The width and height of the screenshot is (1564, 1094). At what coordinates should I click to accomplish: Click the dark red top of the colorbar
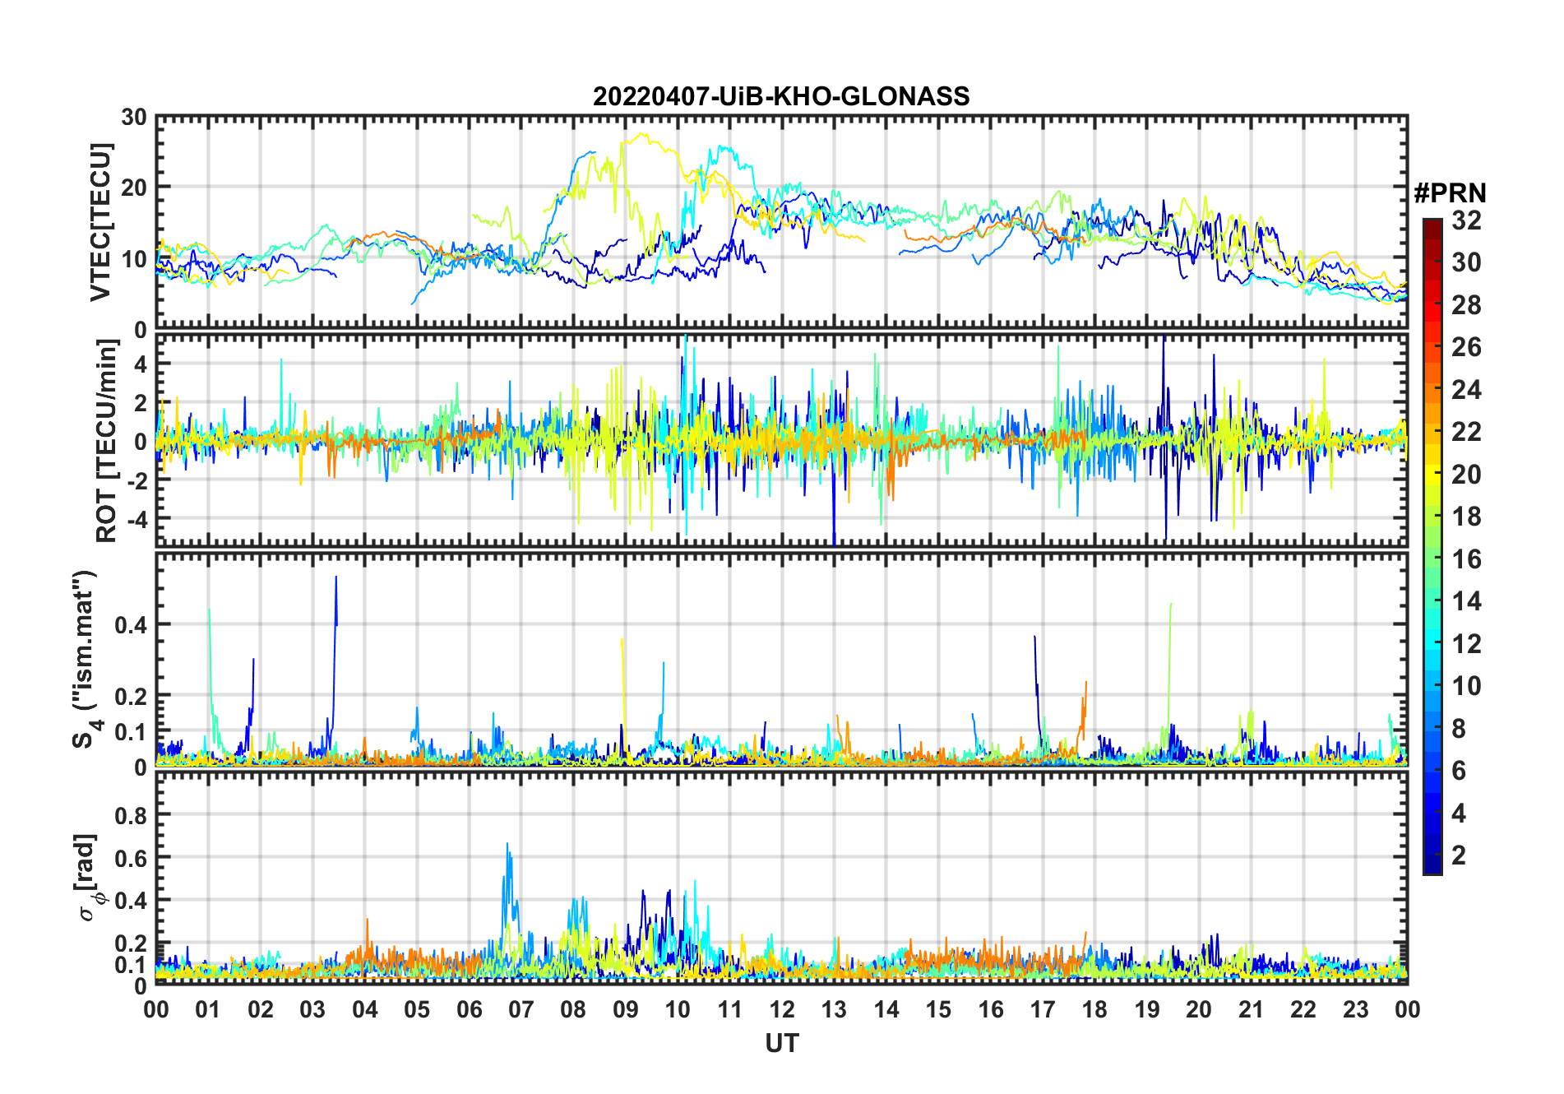1432,228
